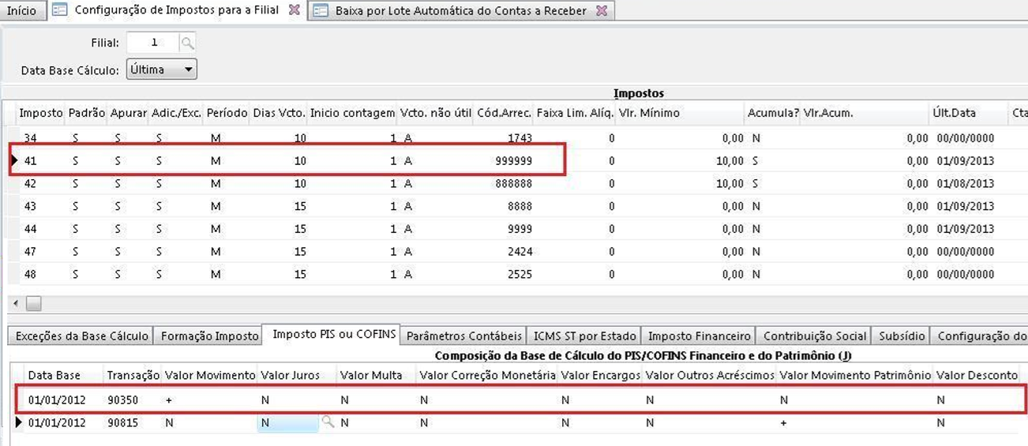The width and height of the screenshot is (1028, 446).
Task: Switch to the Baixa por Lote Automática do Contas a Receber tab
Action: (x=460, y=11)
